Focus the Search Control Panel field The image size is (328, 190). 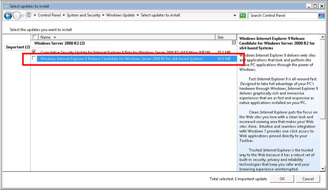coord(282,15)
